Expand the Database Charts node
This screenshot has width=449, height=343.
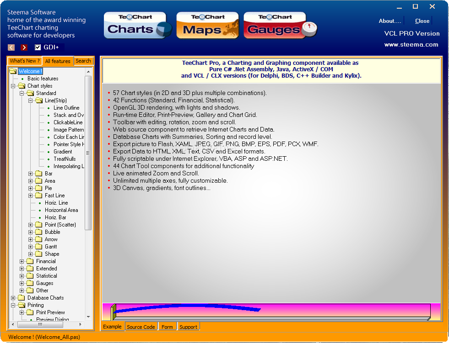click(x=13, y=298)
